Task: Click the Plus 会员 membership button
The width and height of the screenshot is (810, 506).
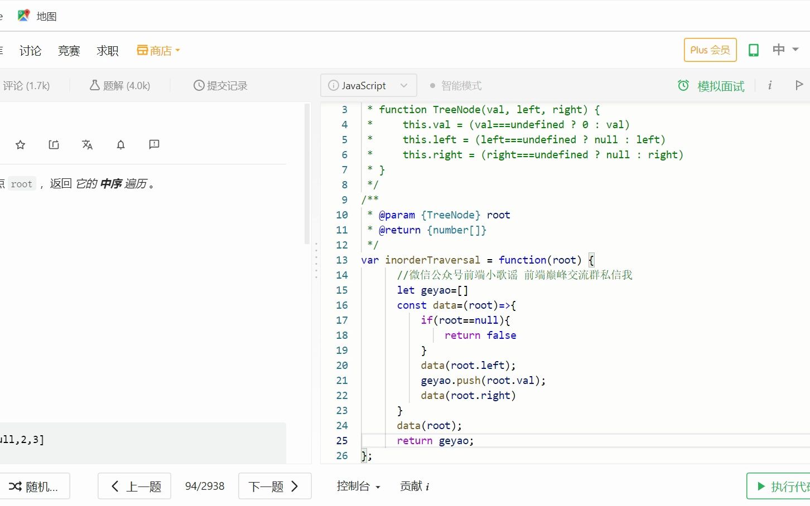Action: [x=710, y=50]
